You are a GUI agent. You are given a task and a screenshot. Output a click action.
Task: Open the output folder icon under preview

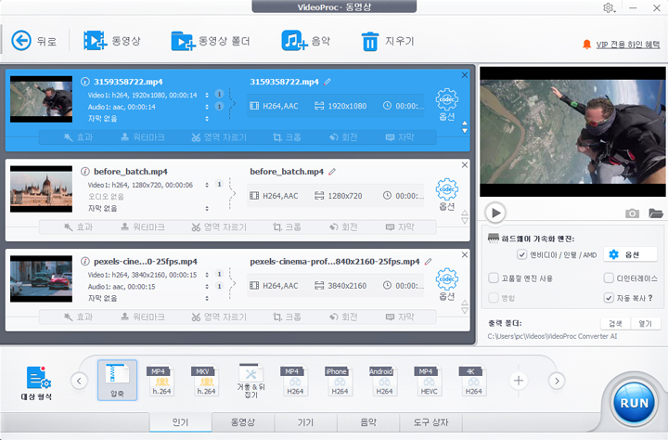[656, 214]
